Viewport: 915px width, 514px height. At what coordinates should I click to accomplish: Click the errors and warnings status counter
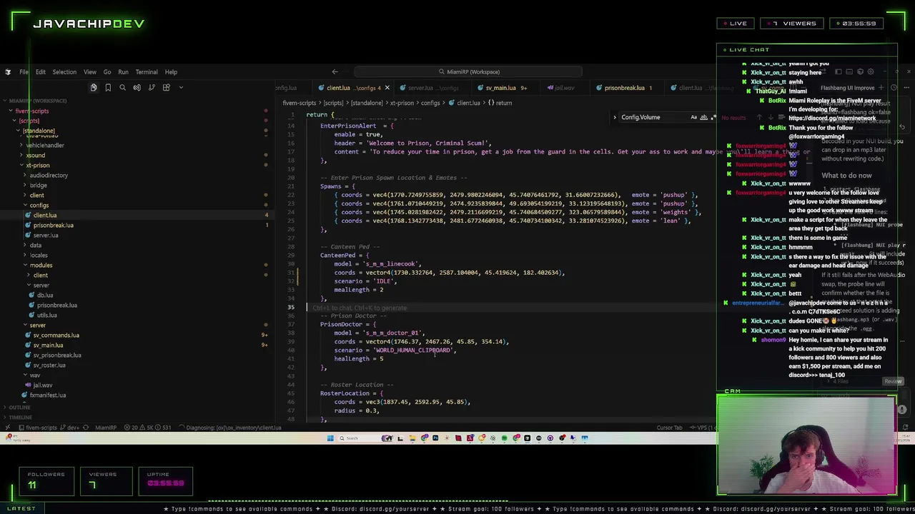click(x=147, y=428)
